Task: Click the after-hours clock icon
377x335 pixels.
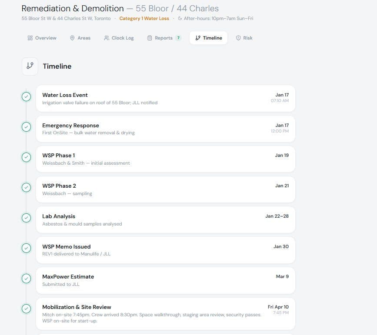Action: 180,18
